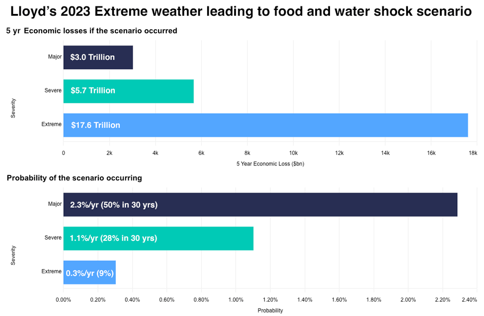Click the '5 yr Economic losses' subtitle

pos(92,31)
